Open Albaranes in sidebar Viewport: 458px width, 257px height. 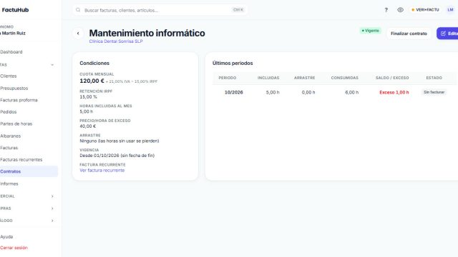(10, 136)
